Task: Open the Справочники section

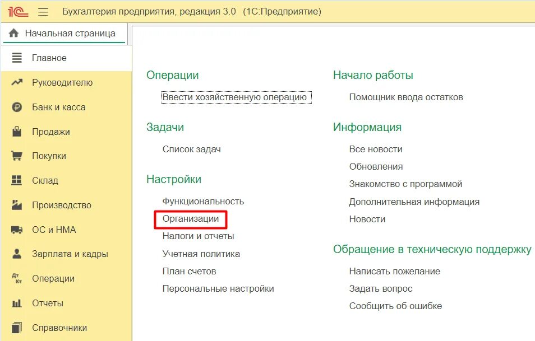Action: coord(67,328)
